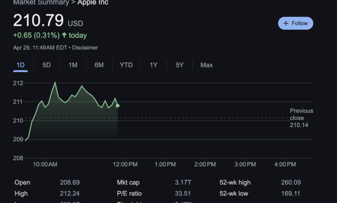Click the 12:00 PM axis label

pyautogui.click(x=125, y=164)
